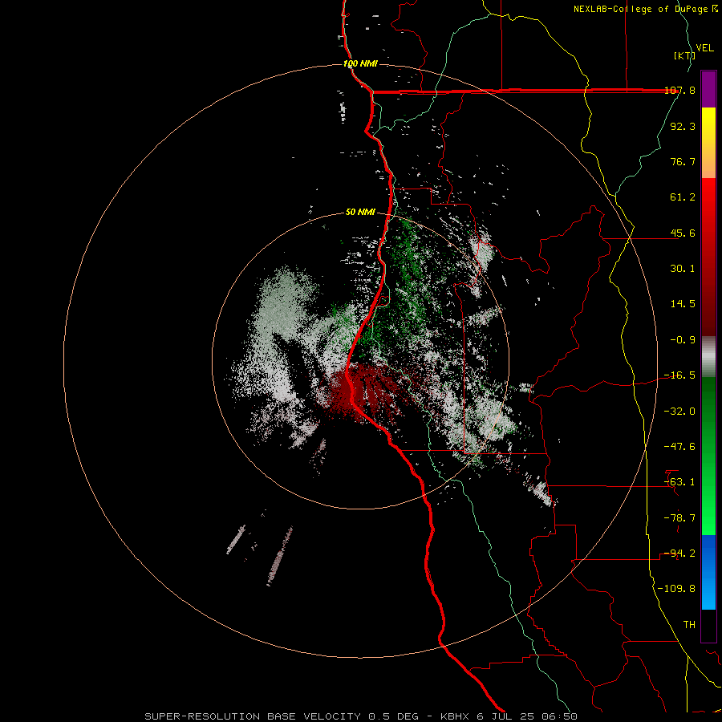Pick the purple segment of the velocity scale
722x722 pixels.
pyautogui.click(x=708, y=89)
